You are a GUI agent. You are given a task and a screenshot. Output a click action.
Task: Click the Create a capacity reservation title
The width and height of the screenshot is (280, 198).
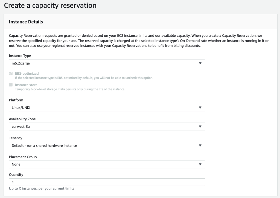coord(50,5)
